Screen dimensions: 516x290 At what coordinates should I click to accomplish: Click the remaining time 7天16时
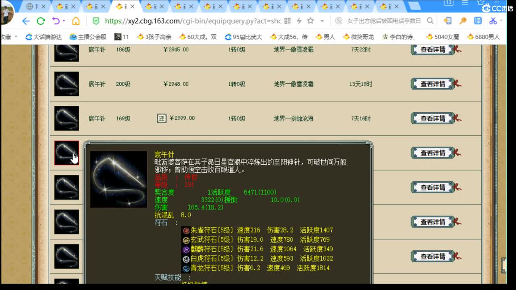coord(361,118)
